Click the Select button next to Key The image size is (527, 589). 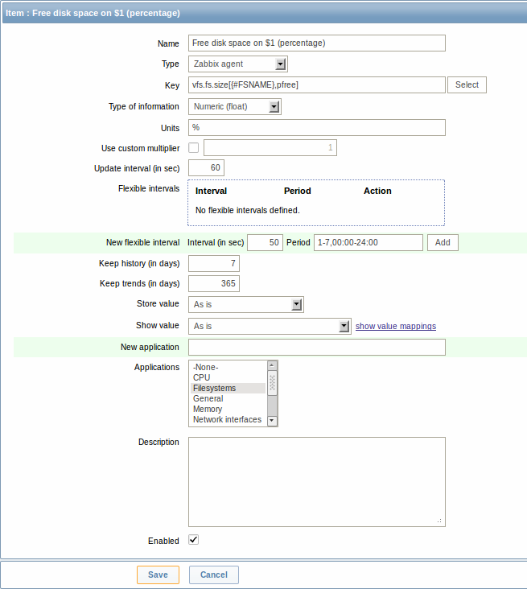coord(467,85)
